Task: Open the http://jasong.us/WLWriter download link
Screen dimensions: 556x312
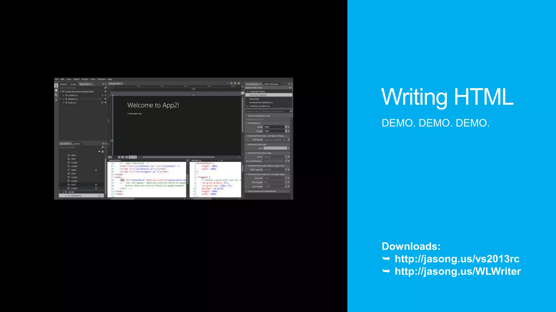Action: tap(458, 271)
